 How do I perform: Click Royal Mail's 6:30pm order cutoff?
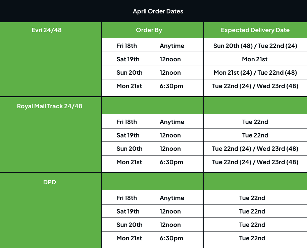point(171,162)
